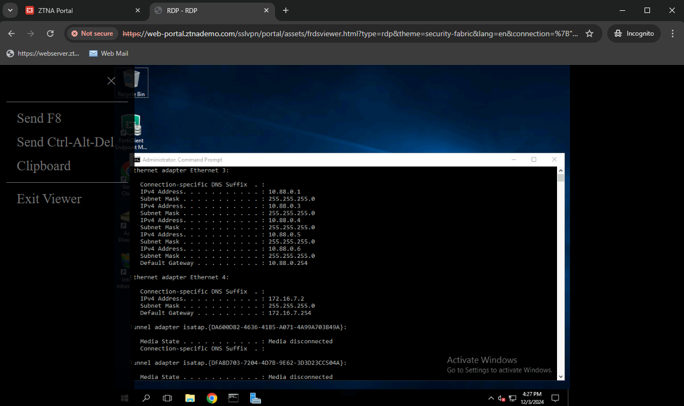Open Search on the remote taskbar
The width and height of the screenshot is (684, 406).
(x=146, y=398)
